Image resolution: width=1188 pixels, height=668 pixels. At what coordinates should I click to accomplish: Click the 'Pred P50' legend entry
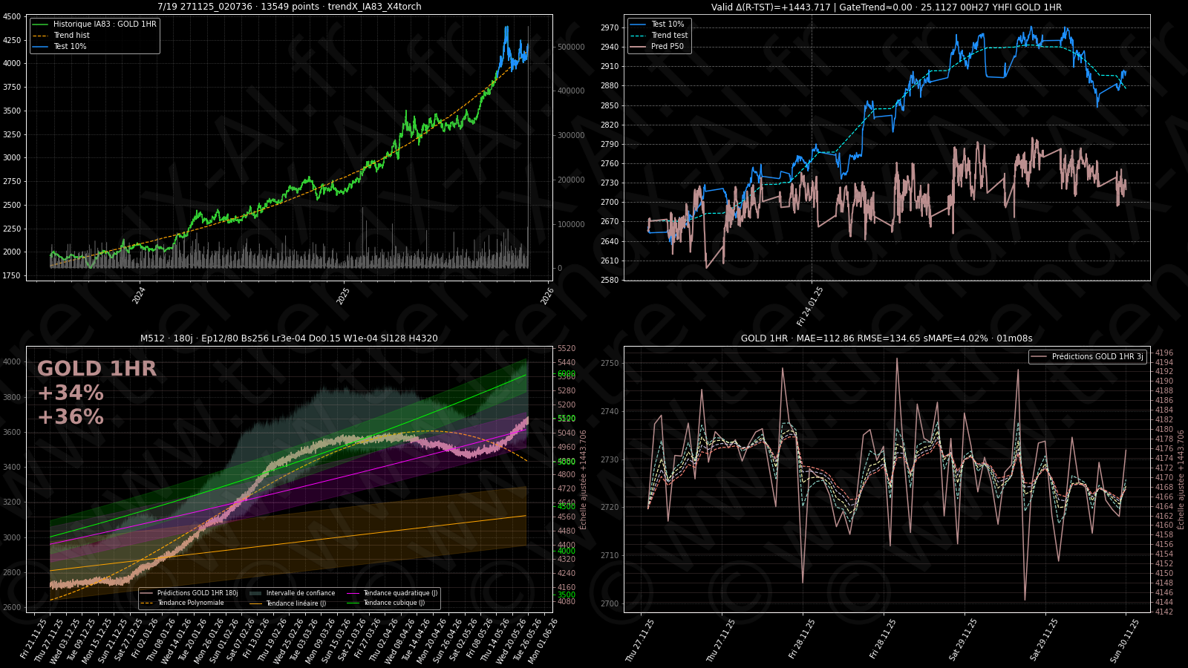(667, 46)
